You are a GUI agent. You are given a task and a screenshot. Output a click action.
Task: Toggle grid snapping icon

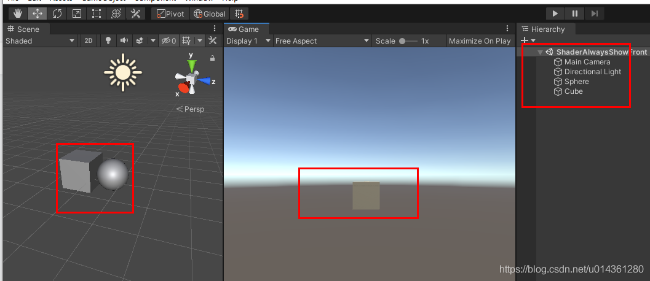[239, 13]
